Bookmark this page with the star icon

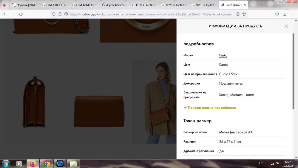[244, 14]
